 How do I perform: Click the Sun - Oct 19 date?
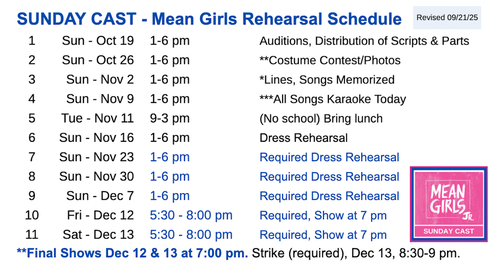click(x=98, y=41)
